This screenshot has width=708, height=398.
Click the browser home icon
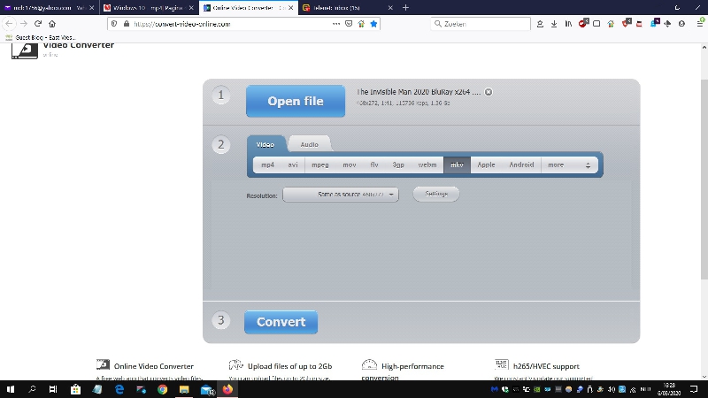pos(52,24)
